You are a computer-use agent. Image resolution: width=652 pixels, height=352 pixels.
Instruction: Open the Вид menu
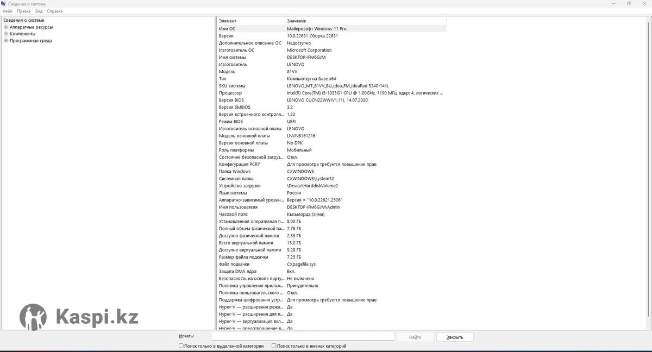(39, 11)
